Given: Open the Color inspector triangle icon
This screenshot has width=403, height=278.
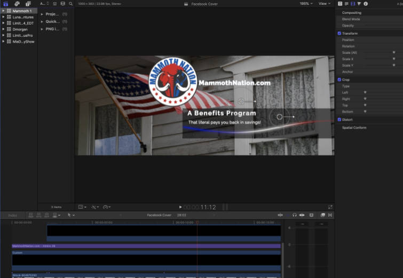Looking at the screenshot, I should pos(359,4).
